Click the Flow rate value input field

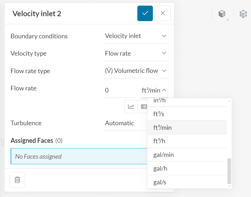(118, 90)
